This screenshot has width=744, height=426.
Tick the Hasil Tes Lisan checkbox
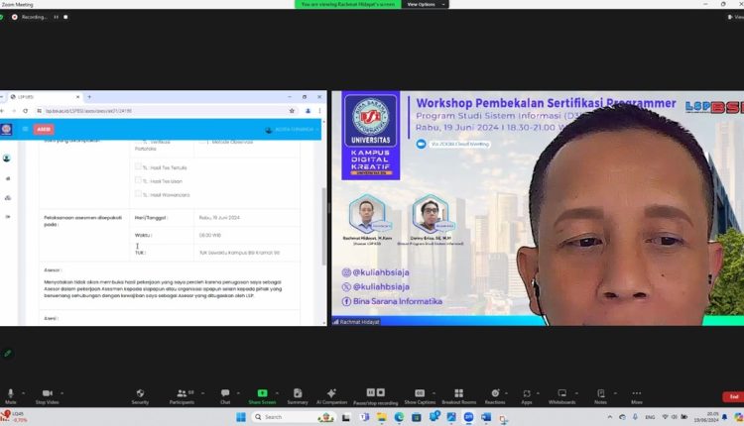[x=138, y=180]
